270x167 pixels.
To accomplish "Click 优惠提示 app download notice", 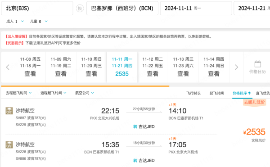I will 43,43.
